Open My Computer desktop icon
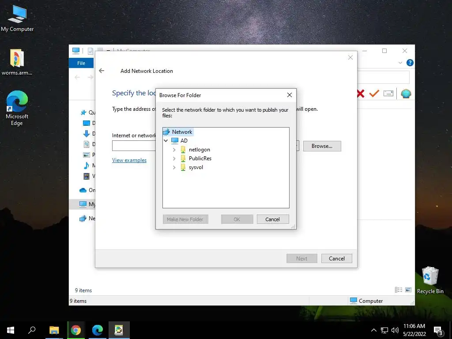452x339 pixels. tap(17, 19)
